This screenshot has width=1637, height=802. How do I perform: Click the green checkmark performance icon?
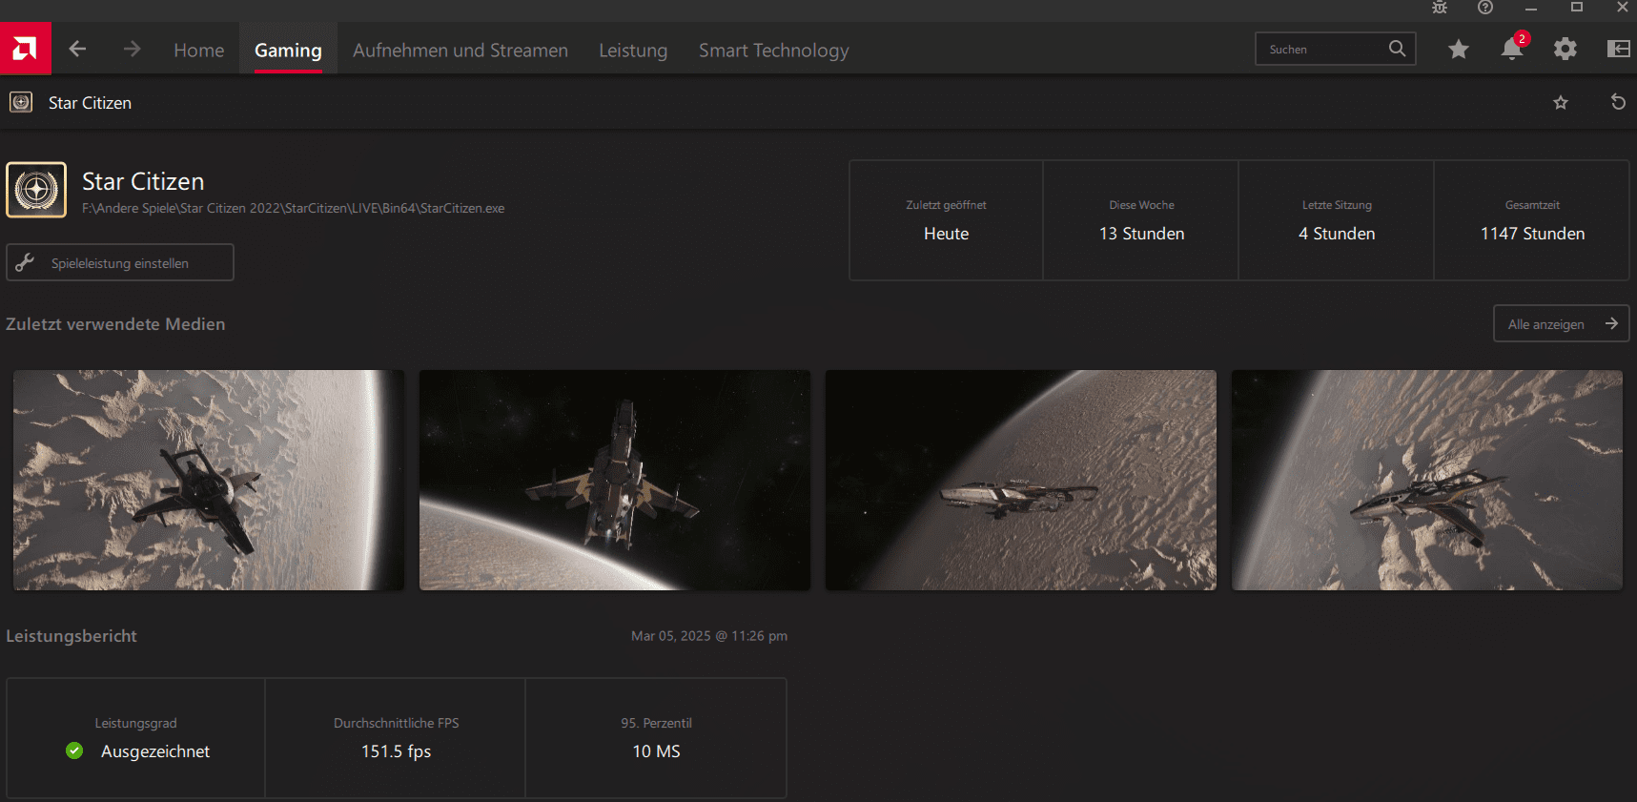74,751
